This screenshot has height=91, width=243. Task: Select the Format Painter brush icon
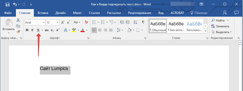point(18,32)
